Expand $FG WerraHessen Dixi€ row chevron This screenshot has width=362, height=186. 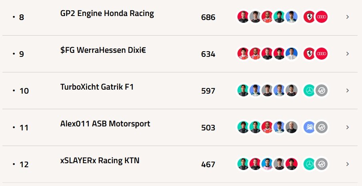[x=347, y=54]
